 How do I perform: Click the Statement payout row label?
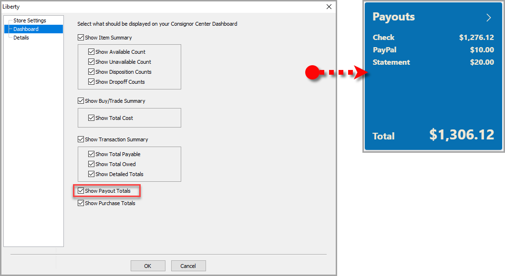tap(392, 62)
